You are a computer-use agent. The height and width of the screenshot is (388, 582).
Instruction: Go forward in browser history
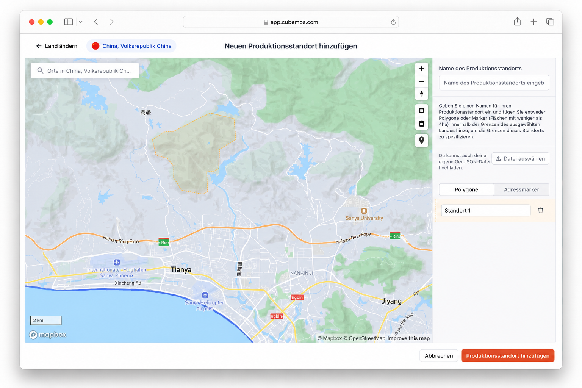(111, 22)
